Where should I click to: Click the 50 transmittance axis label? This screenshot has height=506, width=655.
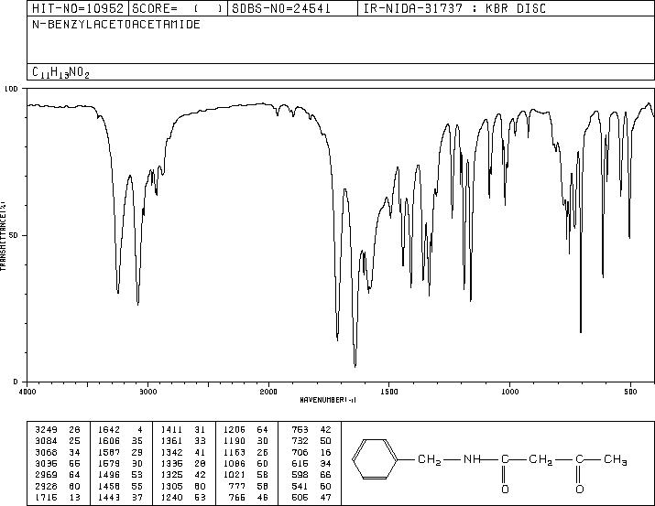coord(14,235)
